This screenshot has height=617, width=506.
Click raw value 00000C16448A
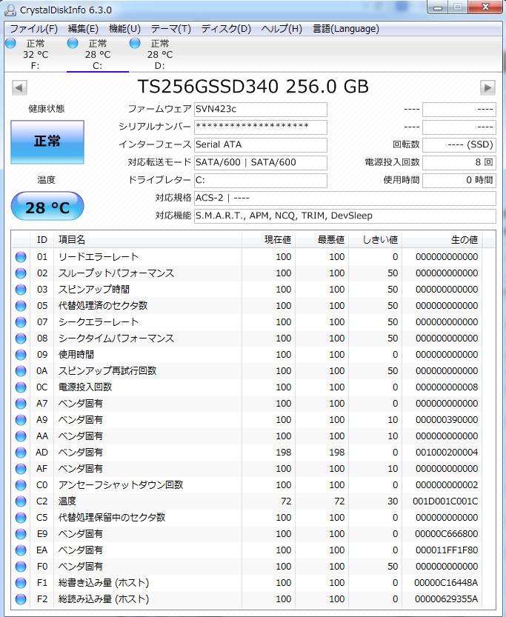446,583
